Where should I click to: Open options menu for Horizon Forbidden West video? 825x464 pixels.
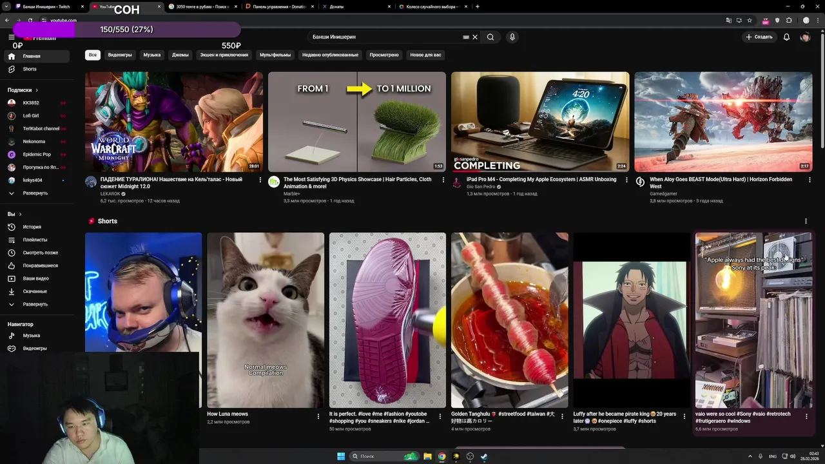coord(810,180)
